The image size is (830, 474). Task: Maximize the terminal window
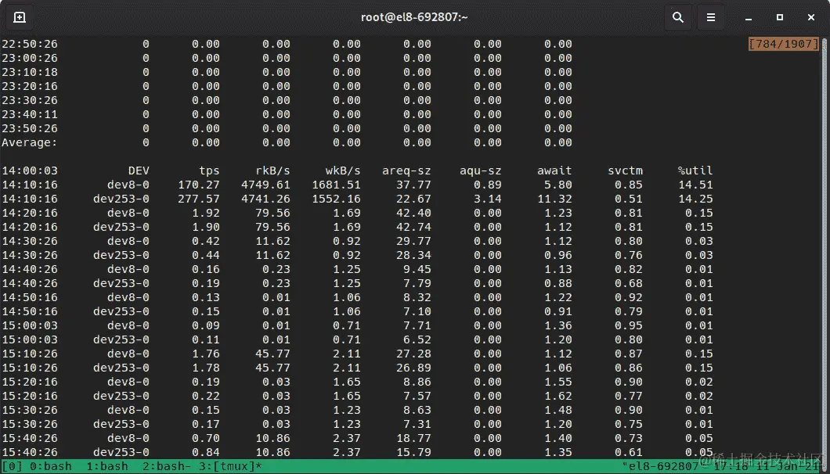coord(780,17)
